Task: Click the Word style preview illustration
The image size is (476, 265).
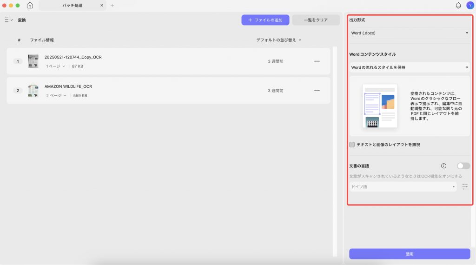Action: click(380, 106)
